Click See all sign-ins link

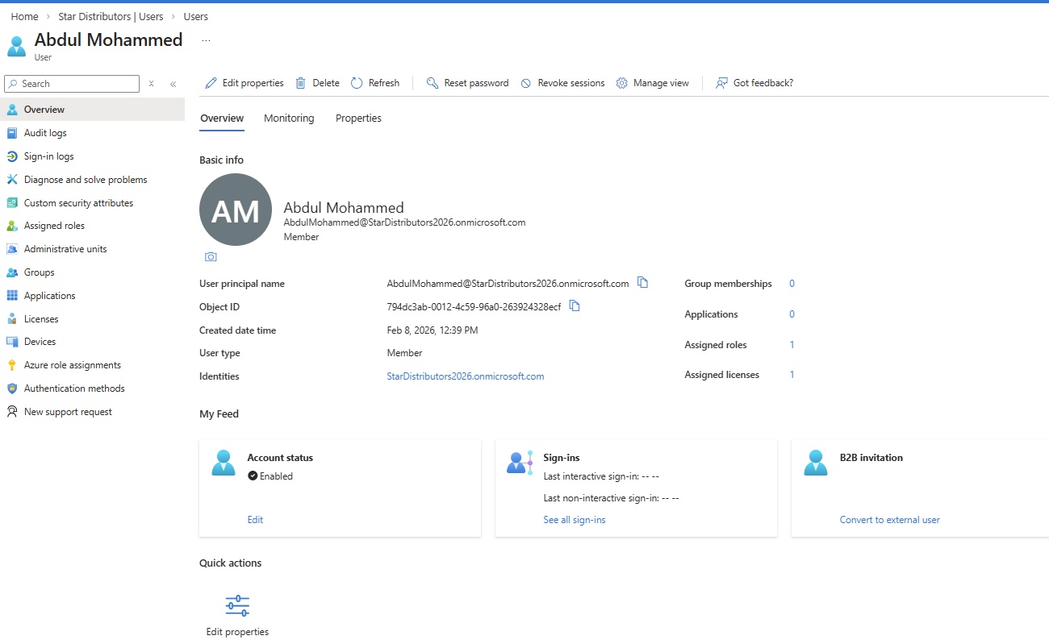[575, 520]
